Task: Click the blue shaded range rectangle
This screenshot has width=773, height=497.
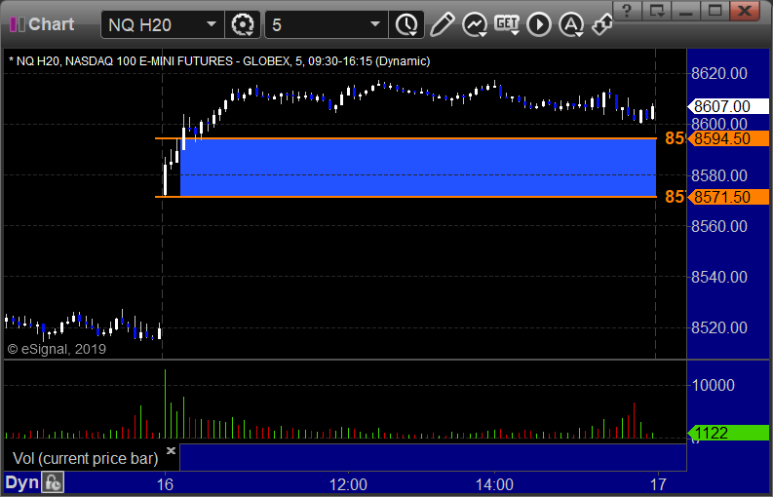Action: tap(418, 168)
